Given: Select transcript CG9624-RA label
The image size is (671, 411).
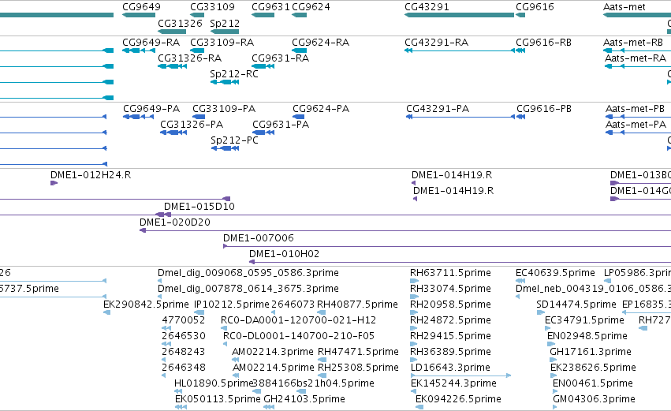Looking at the screenshot, I should pyautogui.click(x=320, y=43).
